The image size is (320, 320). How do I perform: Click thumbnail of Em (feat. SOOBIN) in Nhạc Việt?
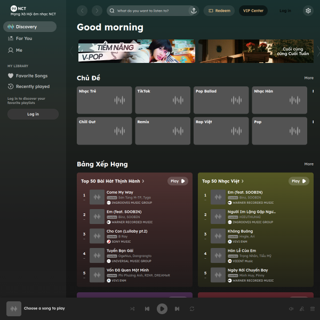tap(218, 197)
